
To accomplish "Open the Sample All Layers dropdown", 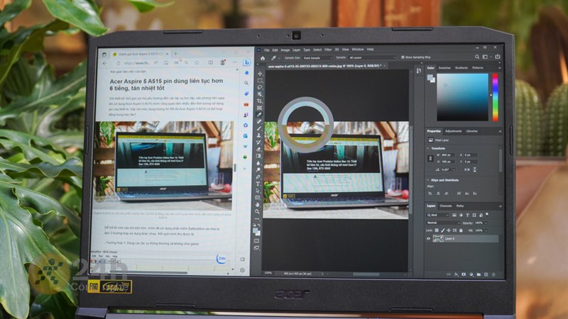I will pyautogui.click(x=372, y=57).
